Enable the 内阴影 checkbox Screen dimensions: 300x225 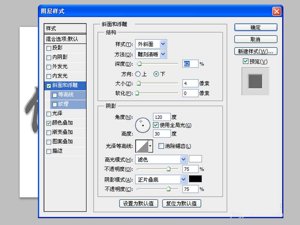[x=49, y=57]
